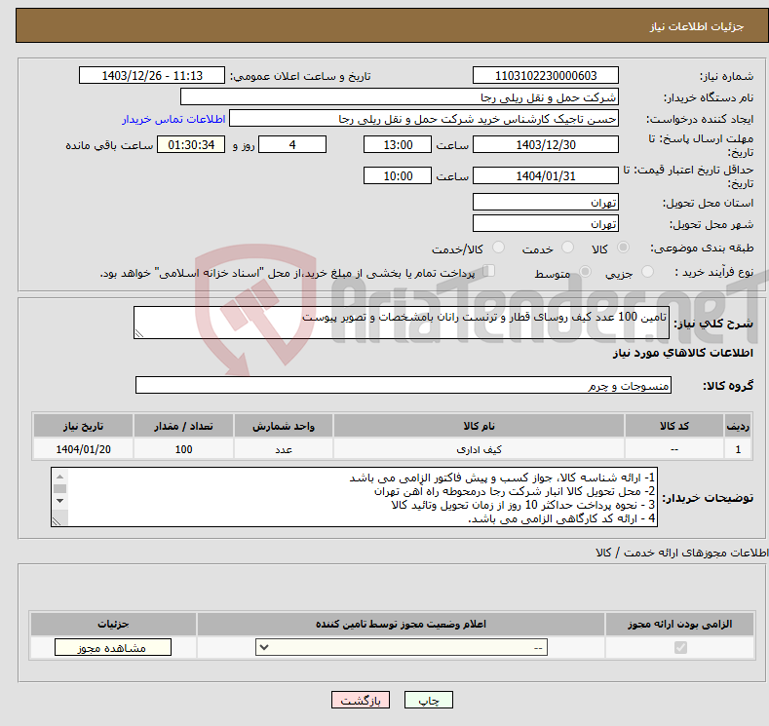Click the مشاهده مجوز button

113,648
